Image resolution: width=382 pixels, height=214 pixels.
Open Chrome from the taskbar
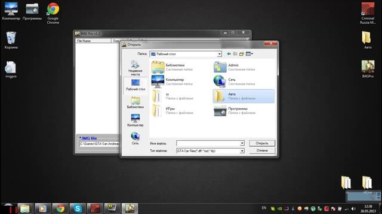pos(60,209)
